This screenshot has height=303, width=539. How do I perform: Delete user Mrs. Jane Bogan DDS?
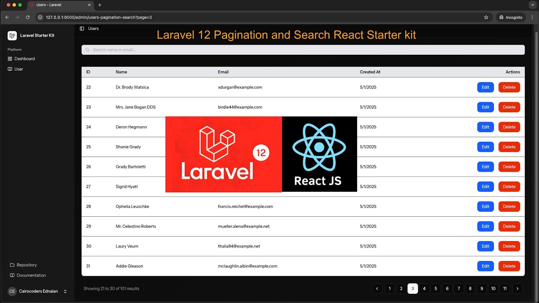pyautogui.click(x=509, y=107)
